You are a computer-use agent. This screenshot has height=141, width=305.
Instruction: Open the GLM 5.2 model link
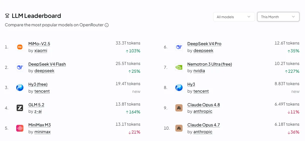pyautogui.click(x=36, y=105)
